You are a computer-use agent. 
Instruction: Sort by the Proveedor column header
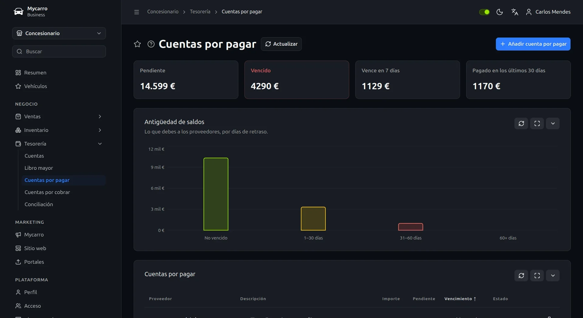pyautogui.click(x=160, y=299)
